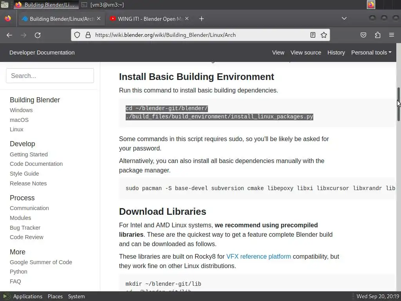Image resolution: width=401 pixels, height=301 pixels.
Task: Open Python sidebar link
Action: [18, 272]
